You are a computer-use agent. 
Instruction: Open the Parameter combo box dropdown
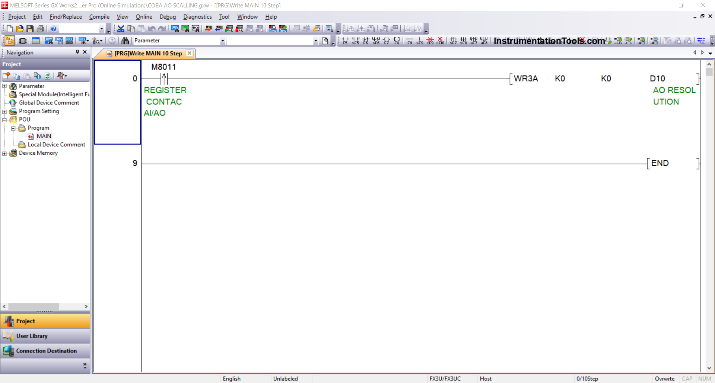click(x=223, y=41)
